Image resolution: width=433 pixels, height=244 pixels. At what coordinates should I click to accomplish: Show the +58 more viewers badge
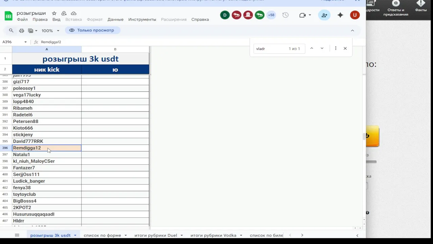pos(271,15)
